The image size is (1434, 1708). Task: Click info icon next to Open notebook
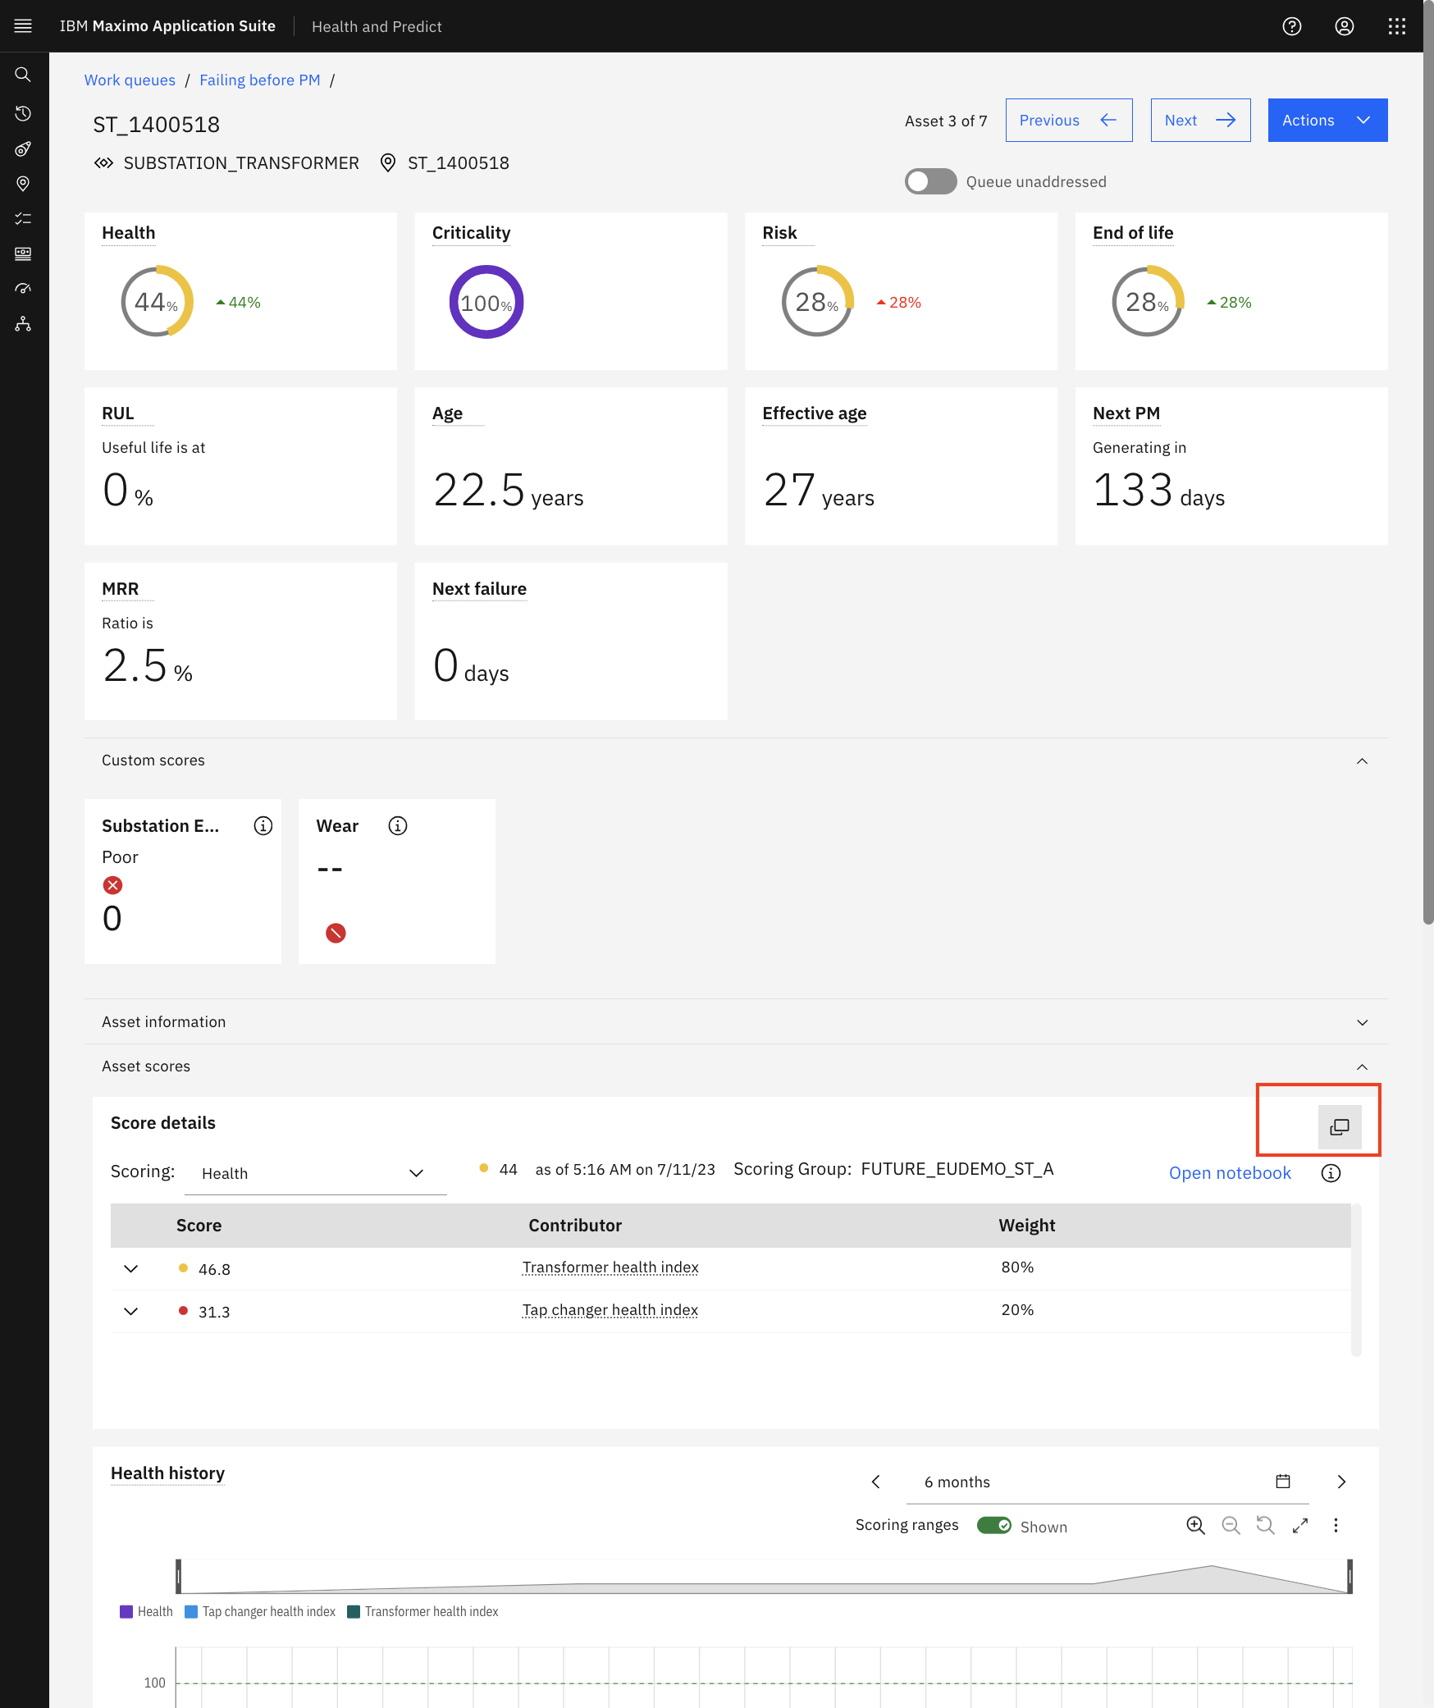pos(1331,1173)
